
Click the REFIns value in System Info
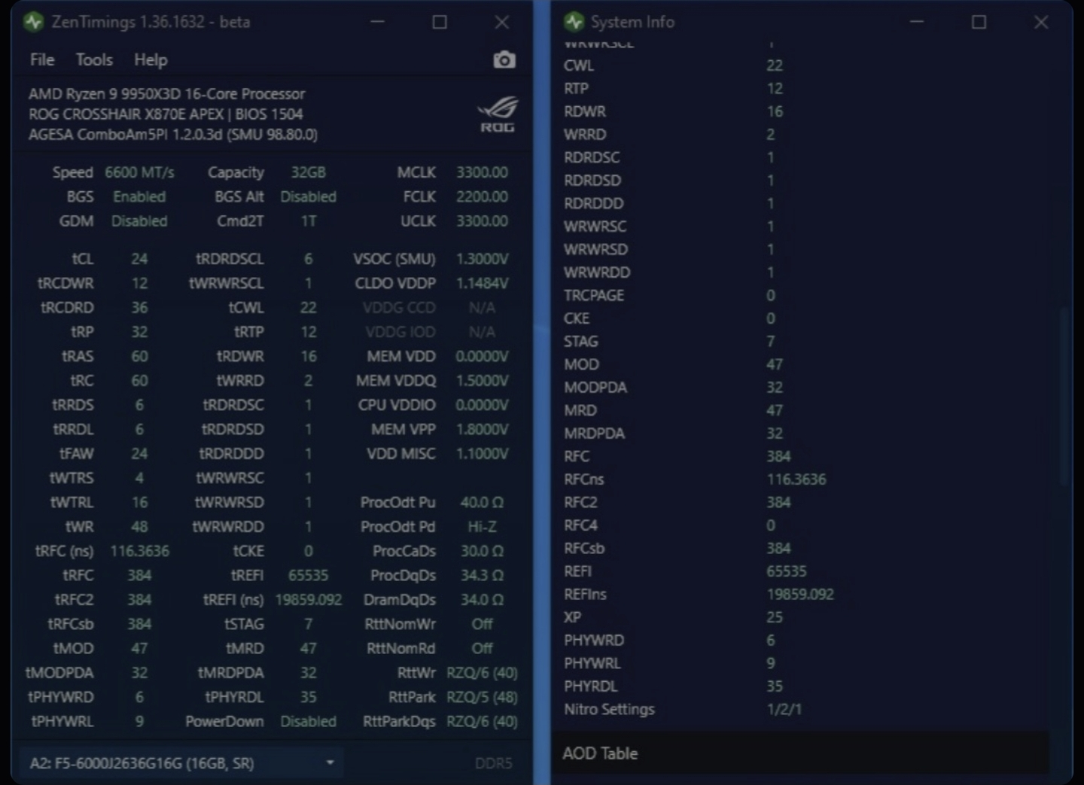click(800, 595)
